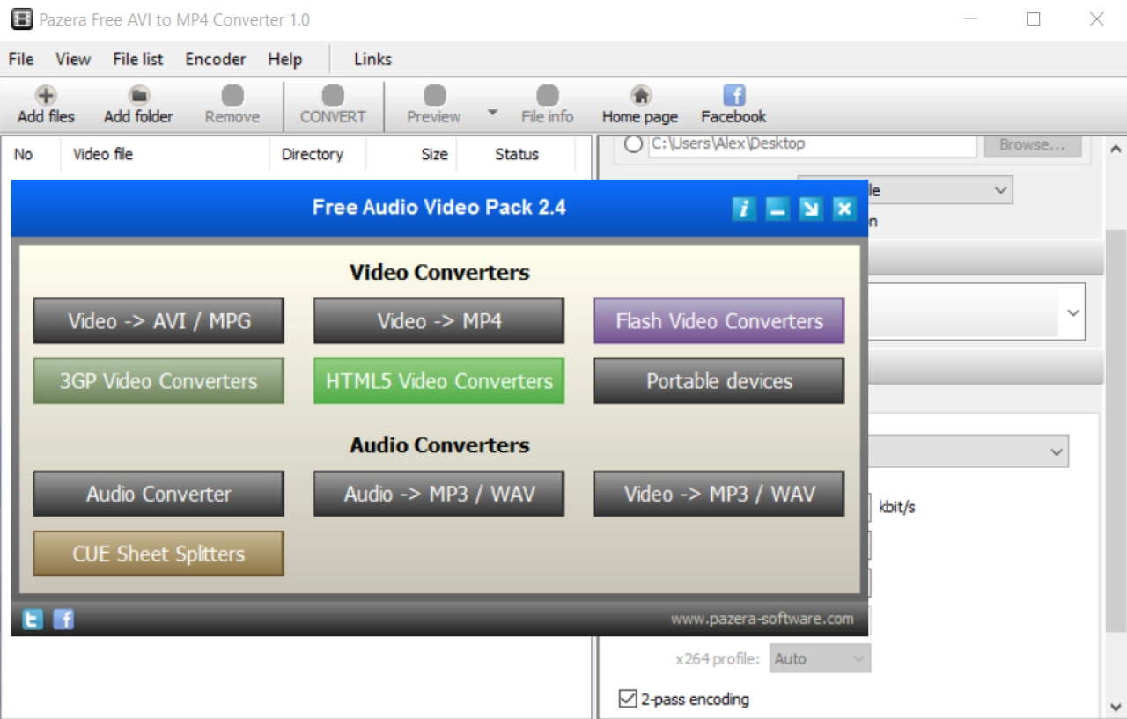Click the diagonal arrow icon in Free Audio Video Pack
This screenshot has height=719, width=1127.
[811, 209]
